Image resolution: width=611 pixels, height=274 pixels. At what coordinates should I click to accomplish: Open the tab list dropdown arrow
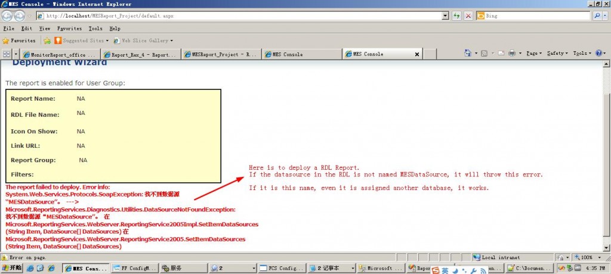(16, 54)
